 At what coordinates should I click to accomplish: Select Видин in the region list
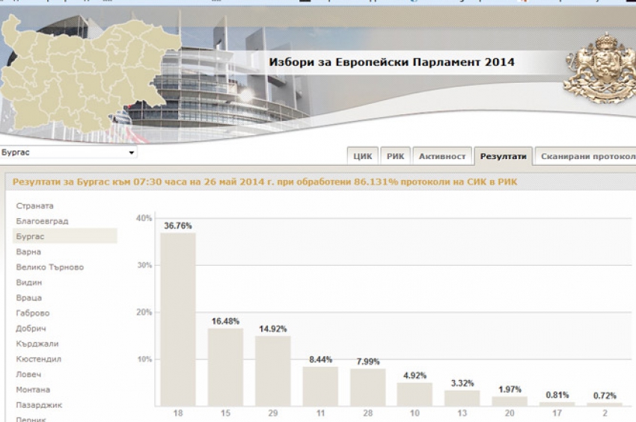click(29, 282)
